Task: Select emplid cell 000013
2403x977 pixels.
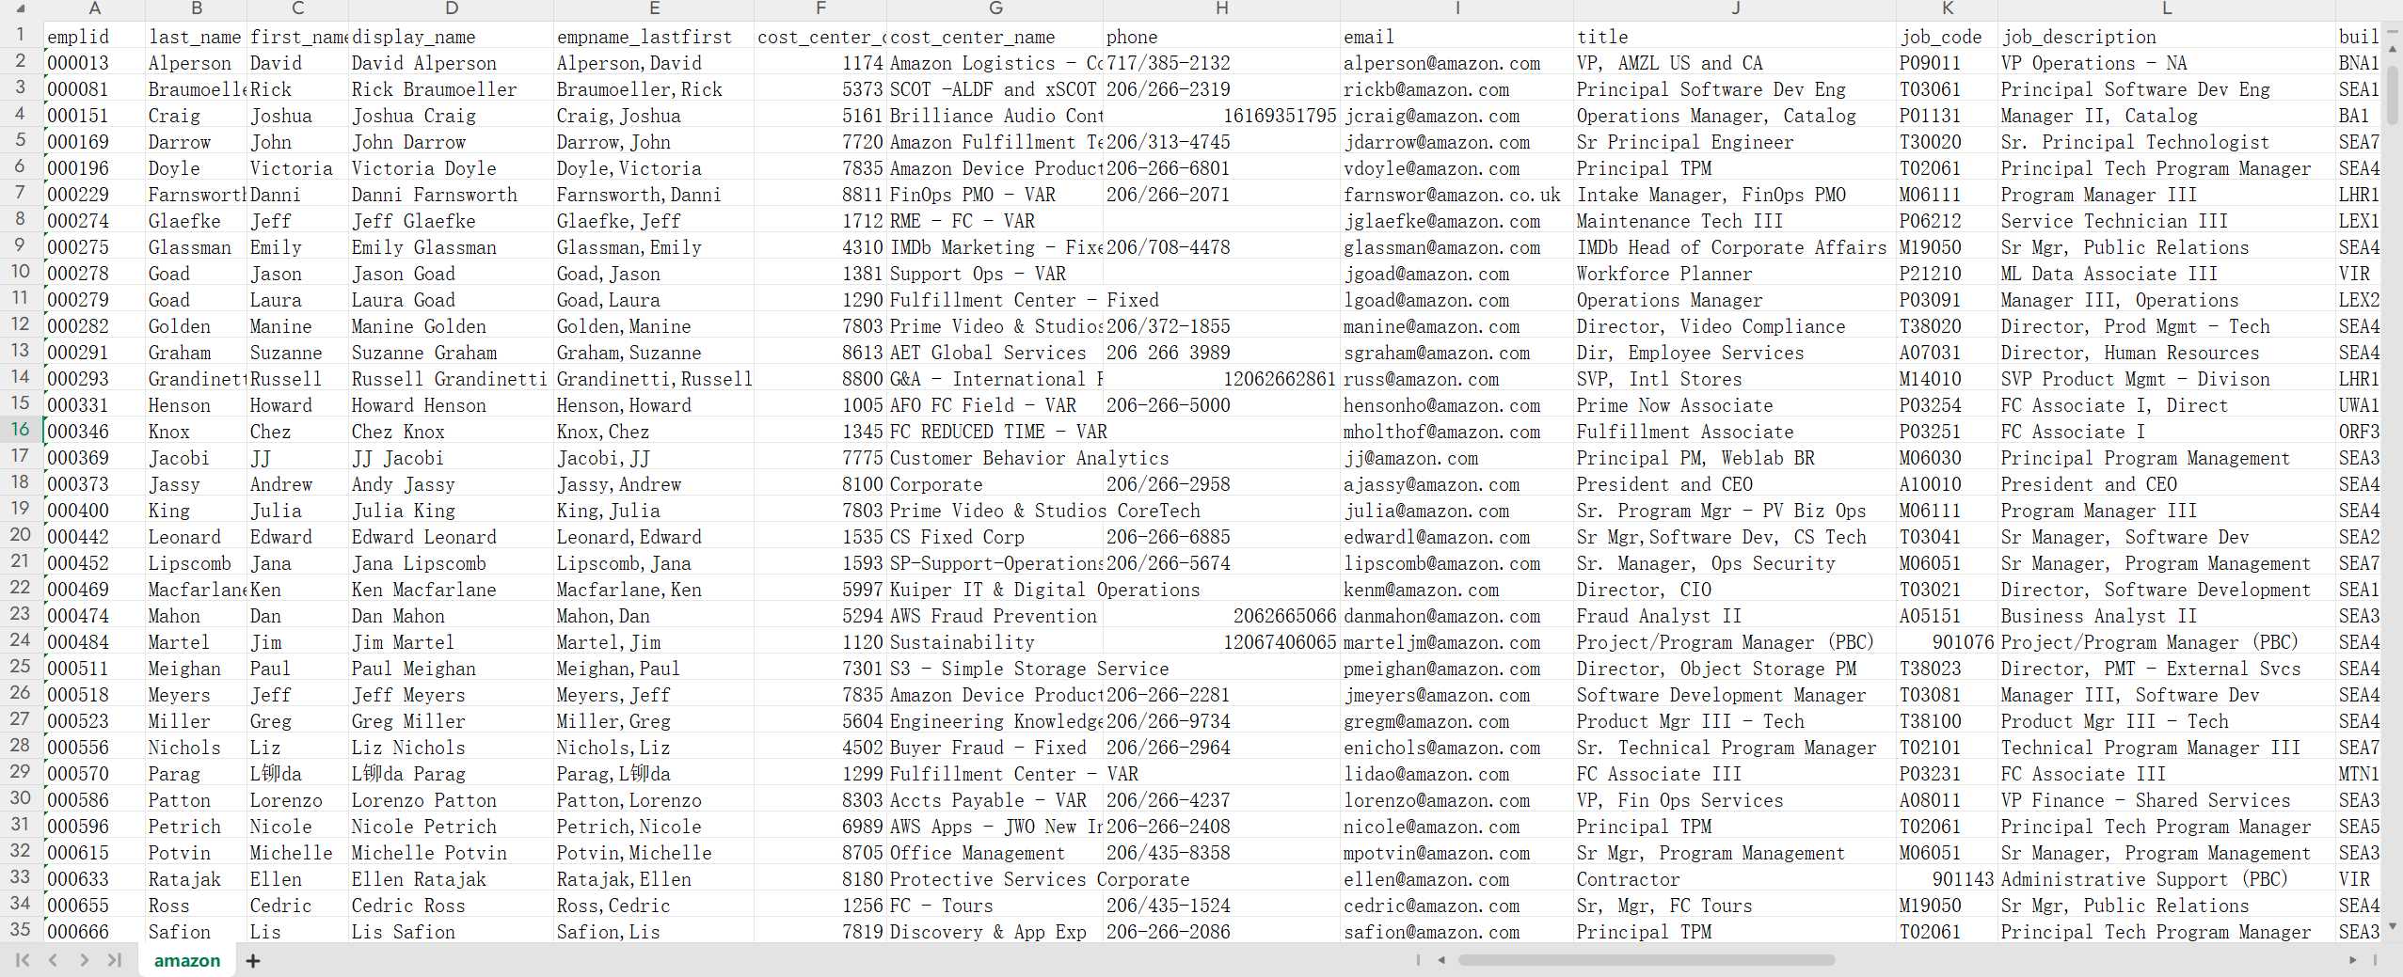Action: (94, 63)
